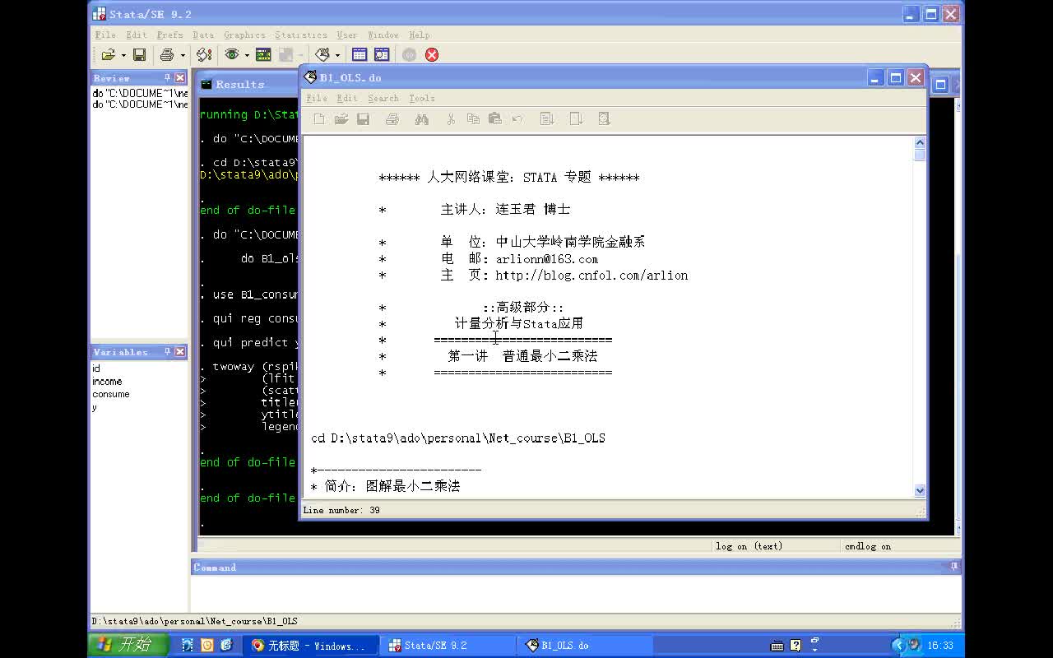Open the Data Editor icon in Stata toolbar
The height and width of the screenshot is (658, 1053).
(360, 55)
